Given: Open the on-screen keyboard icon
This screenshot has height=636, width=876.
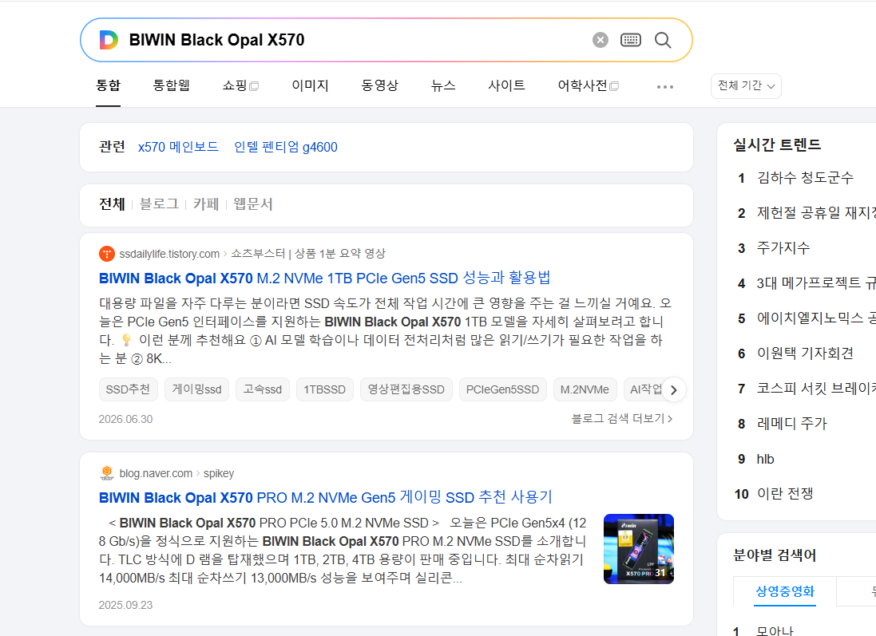Looking at the screenshot, I should 631,40.
